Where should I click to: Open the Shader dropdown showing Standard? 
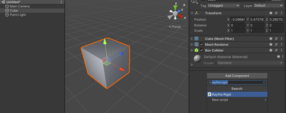(x=250, y=63)
